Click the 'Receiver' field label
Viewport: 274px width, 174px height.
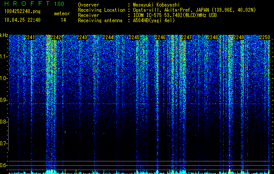click(88, 15)
